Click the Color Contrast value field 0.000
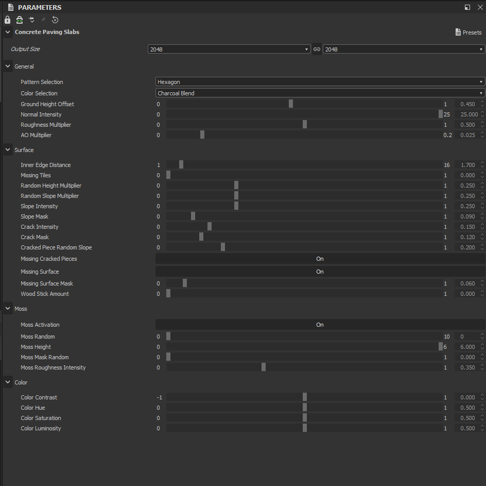The image size is (486, 486). (467, 397)
